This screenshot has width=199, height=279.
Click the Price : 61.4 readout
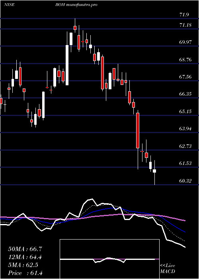point(25,273)
